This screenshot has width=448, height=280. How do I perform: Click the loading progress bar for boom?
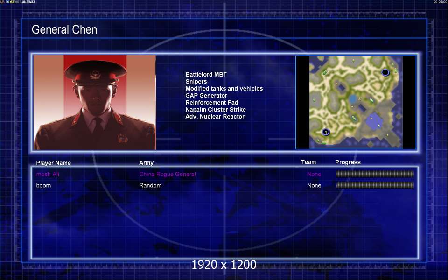[x=375, y=185]
